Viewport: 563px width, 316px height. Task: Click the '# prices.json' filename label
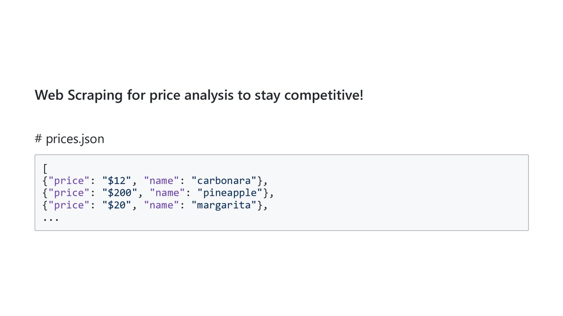[69, 139]
